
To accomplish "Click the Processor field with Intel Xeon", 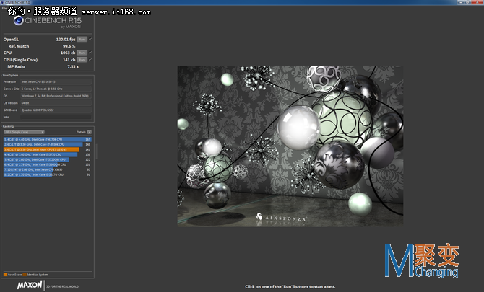I will (x=56, y=82).
